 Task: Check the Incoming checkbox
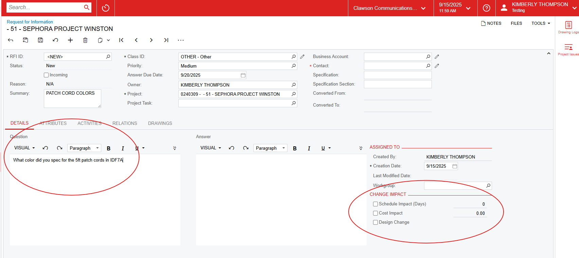[x=46, y=75]
